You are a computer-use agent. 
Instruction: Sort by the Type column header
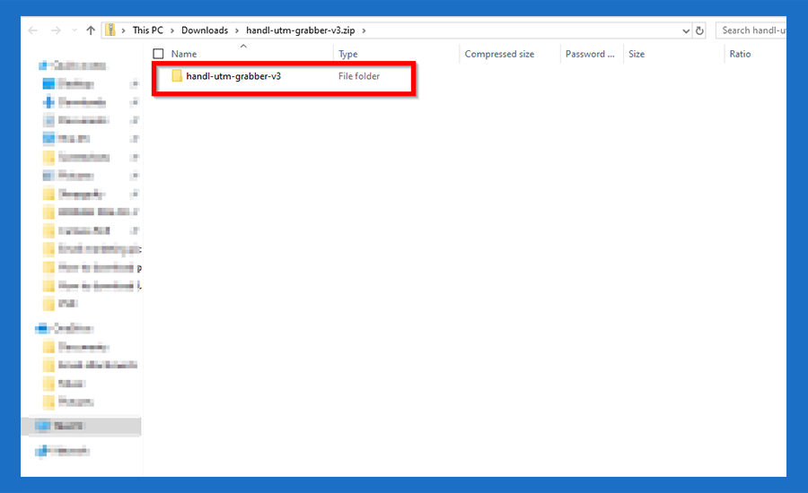click(x=348, y=54)
